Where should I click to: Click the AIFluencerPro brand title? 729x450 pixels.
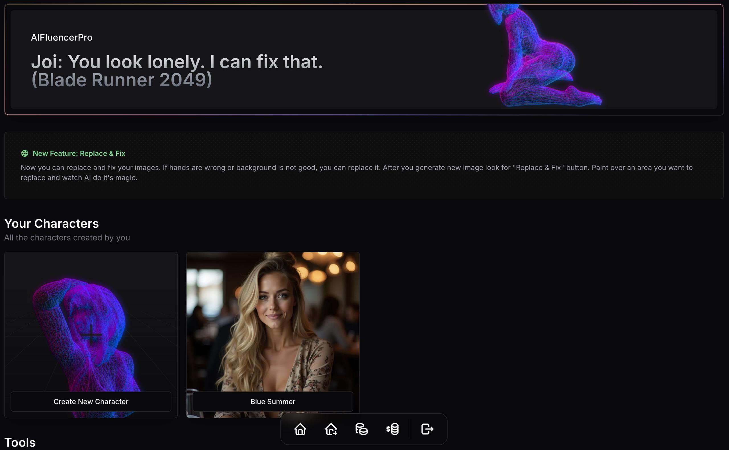62,38
